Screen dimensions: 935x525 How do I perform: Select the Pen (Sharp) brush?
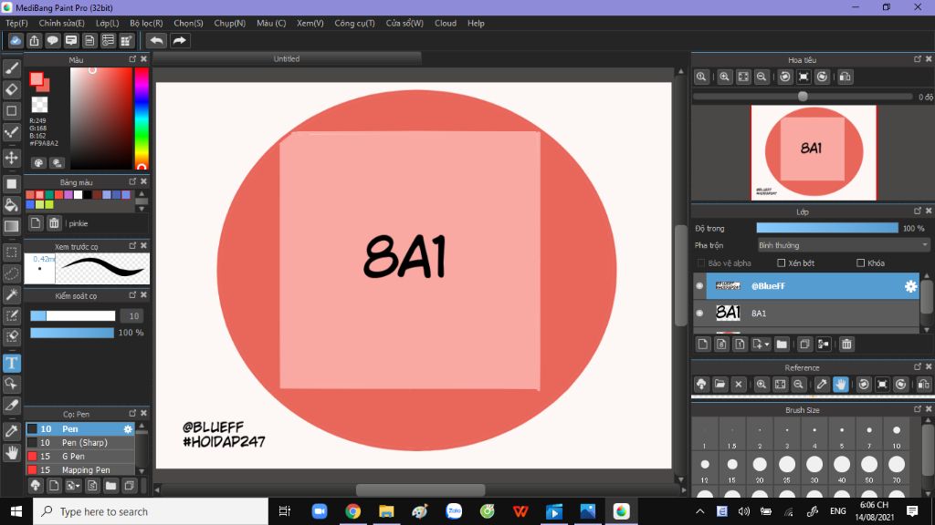click(x=80, y=442)
